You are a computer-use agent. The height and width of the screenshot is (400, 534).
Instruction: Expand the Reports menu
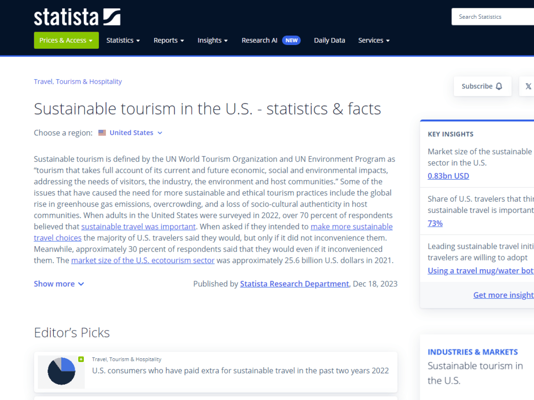click(x=169, y=40)
